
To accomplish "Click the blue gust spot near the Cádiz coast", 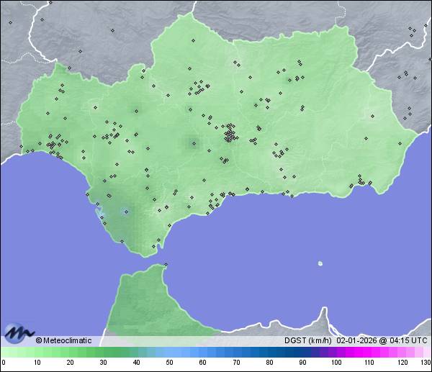I will coord(125,211).
